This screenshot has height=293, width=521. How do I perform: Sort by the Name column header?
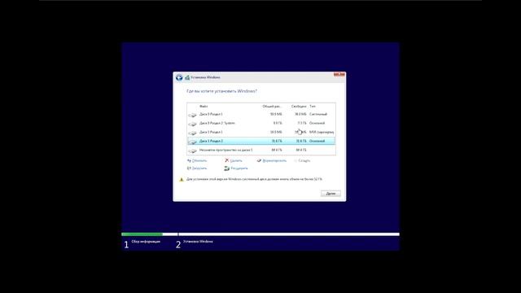click(x=204, y=107)
